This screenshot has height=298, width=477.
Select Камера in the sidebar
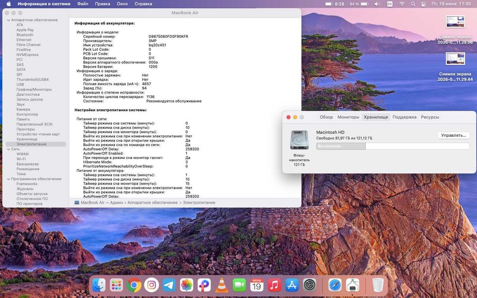(x=23, y=110)
